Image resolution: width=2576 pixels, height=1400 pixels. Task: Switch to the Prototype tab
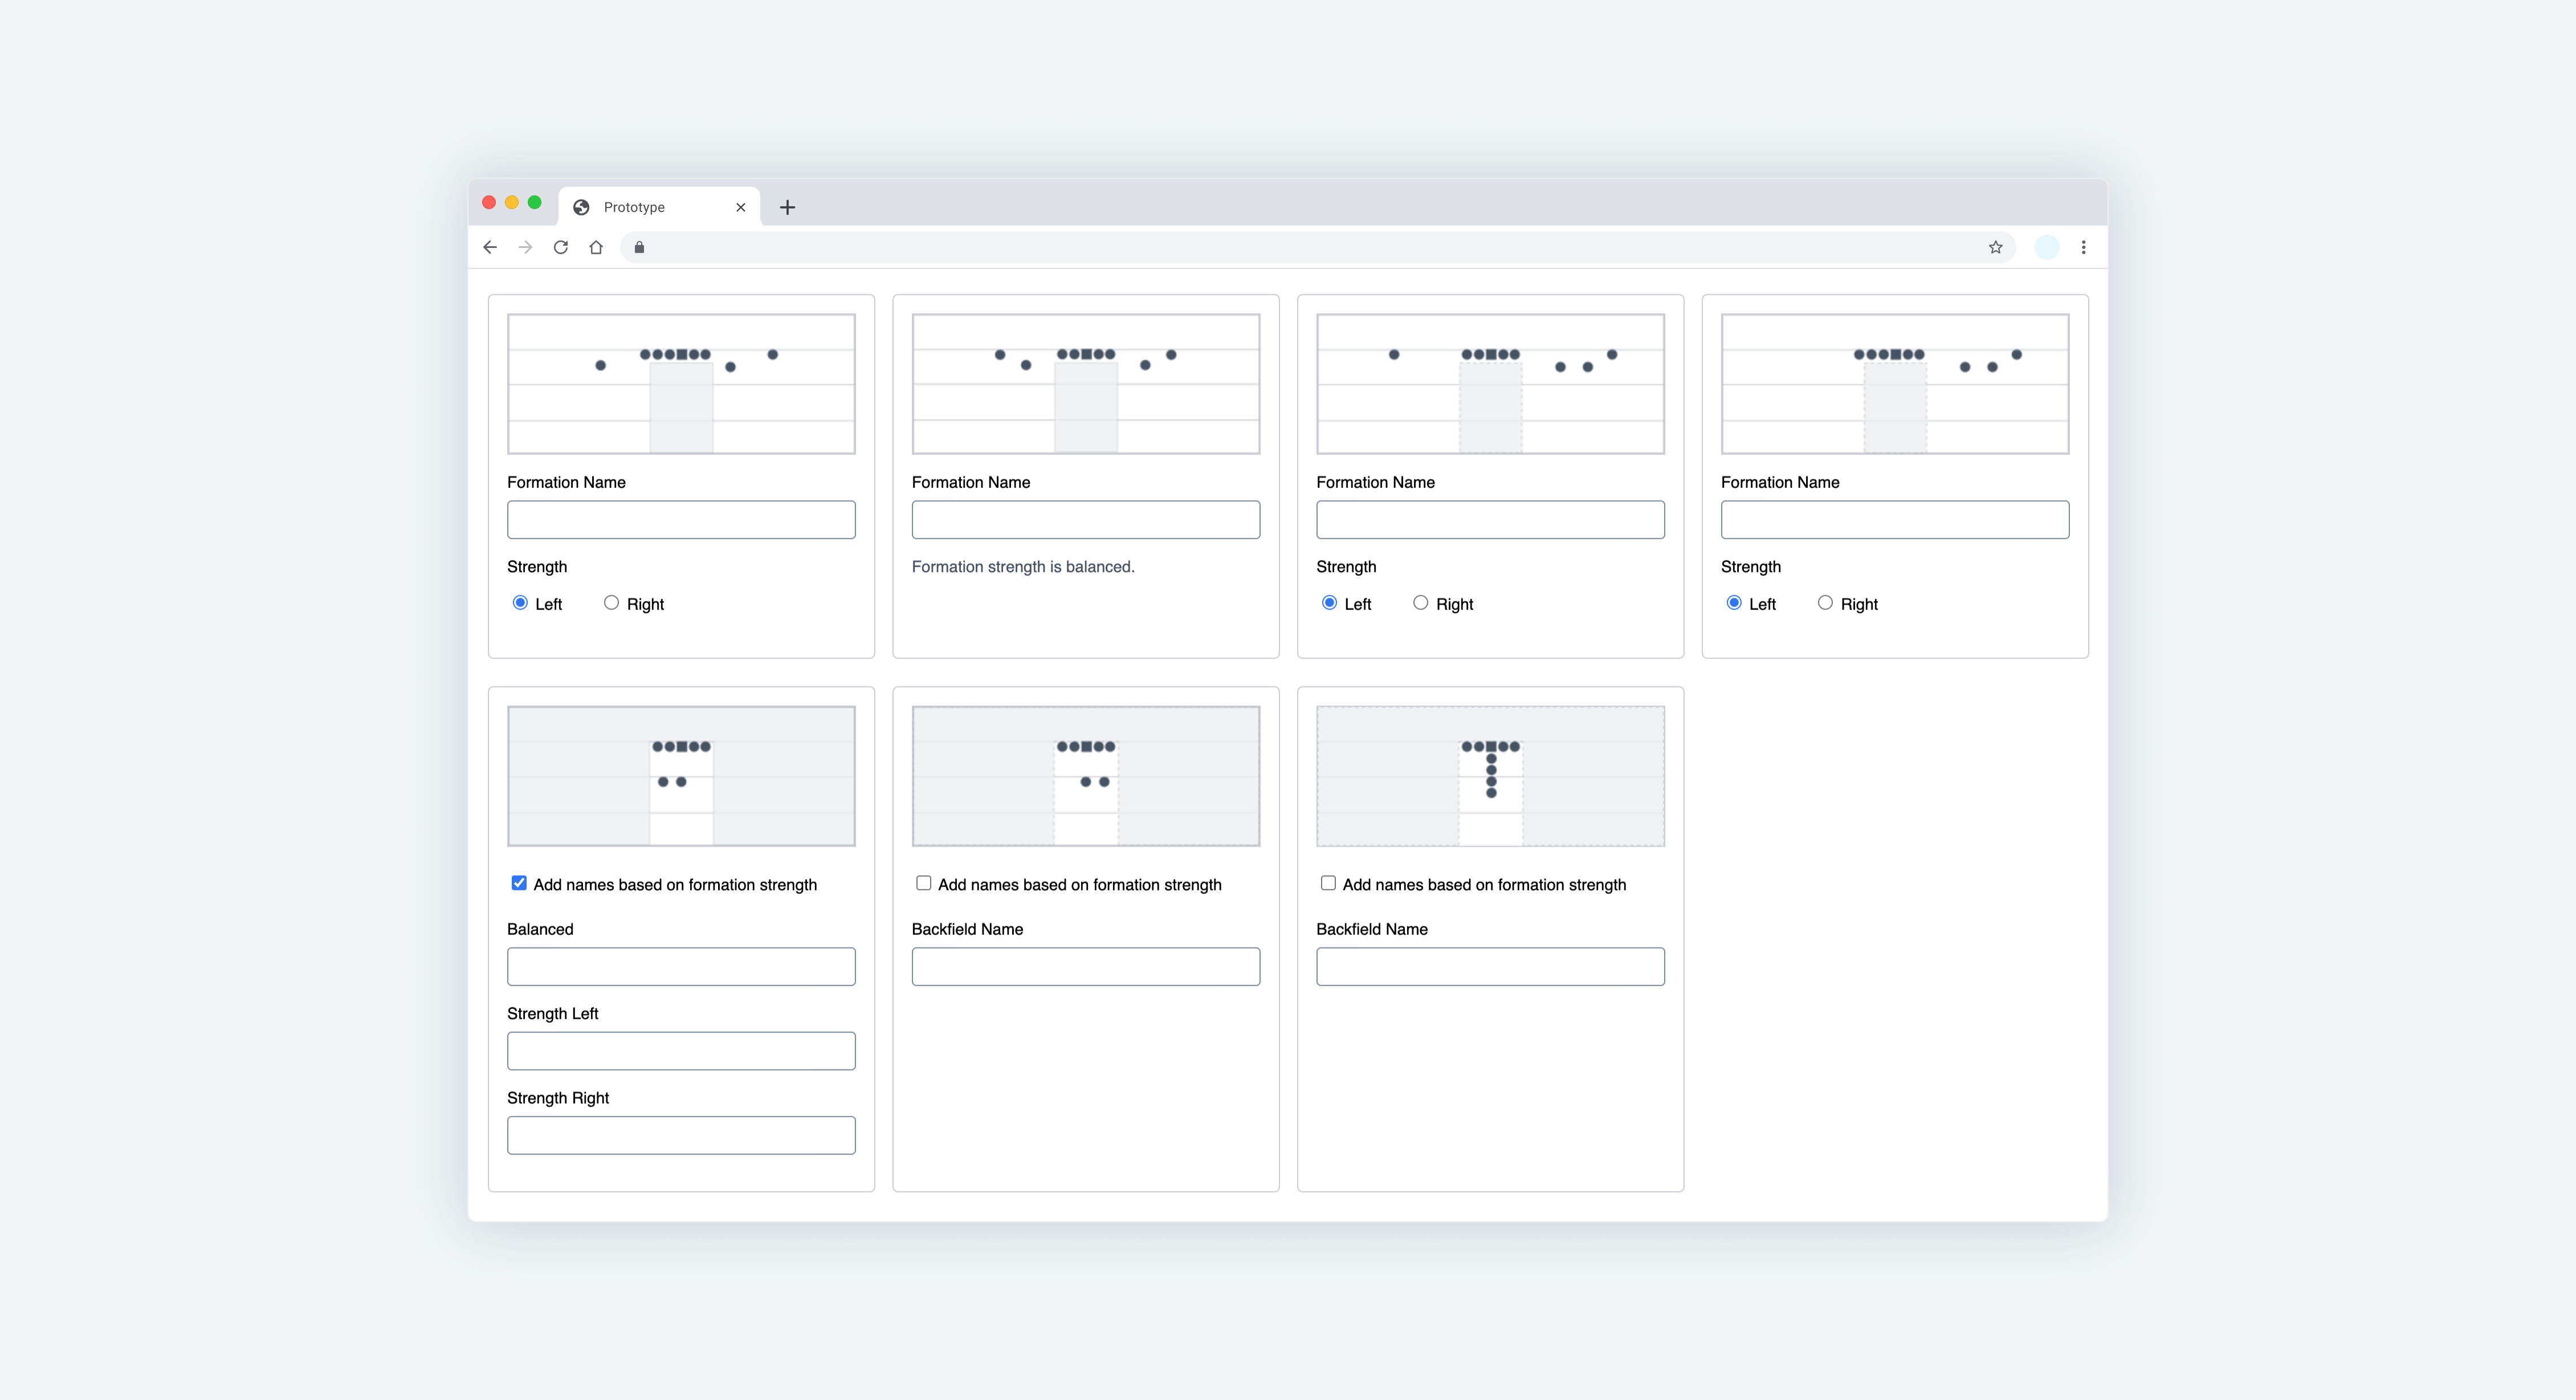coord(659,207)
